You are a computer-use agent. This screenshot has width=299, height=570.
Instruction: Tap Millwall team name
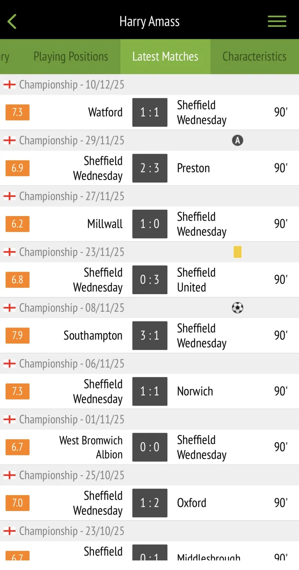105,224
